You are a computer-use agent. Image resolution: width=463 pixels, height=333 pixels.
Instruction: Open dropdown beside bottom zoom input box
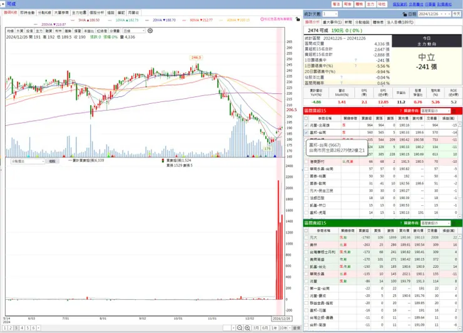pos(233,328)
